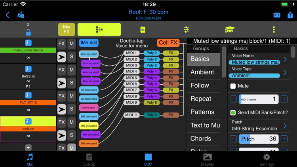Open FX for Piano_Some Chords track
This screenshot has height=167, width=297.
pos(61,44)
